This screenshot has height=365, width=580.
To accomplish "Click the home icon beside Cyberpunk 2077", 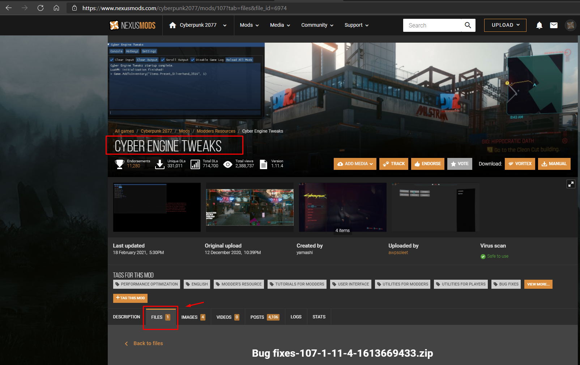I will click(x=173, y=25).
